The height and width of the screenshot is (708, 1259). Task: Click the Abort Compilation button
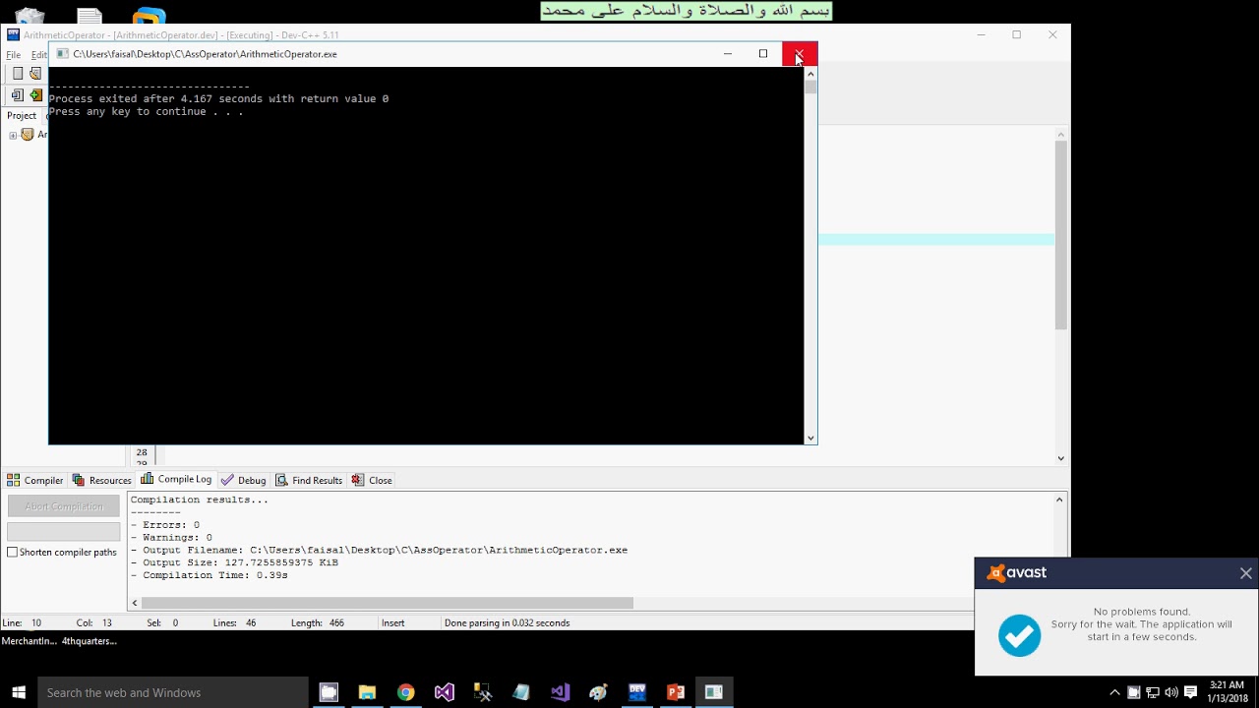[64, 506]
